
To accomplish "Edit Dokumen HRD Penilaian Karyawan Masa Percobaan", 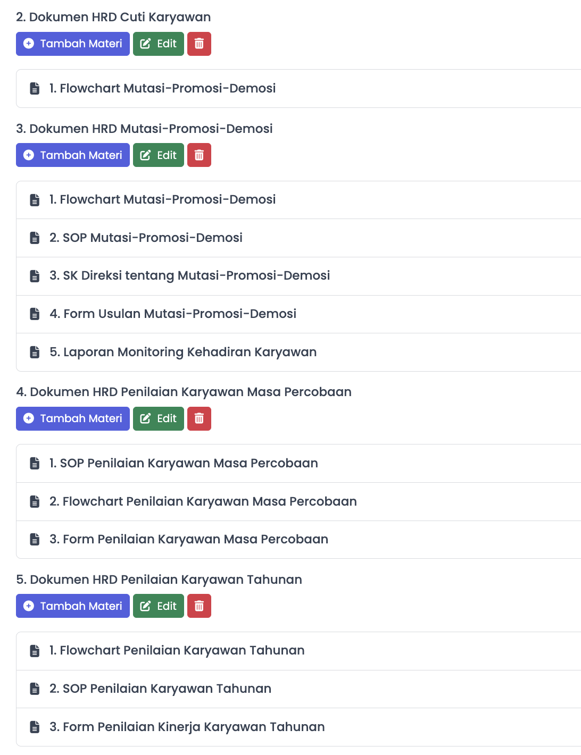I will click(159, 418).
